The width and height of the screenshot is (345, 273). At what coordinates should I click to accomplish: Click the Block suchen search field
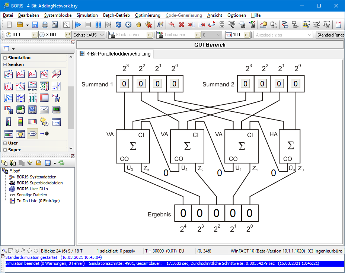pyautogui.click(x=131, y=35)
